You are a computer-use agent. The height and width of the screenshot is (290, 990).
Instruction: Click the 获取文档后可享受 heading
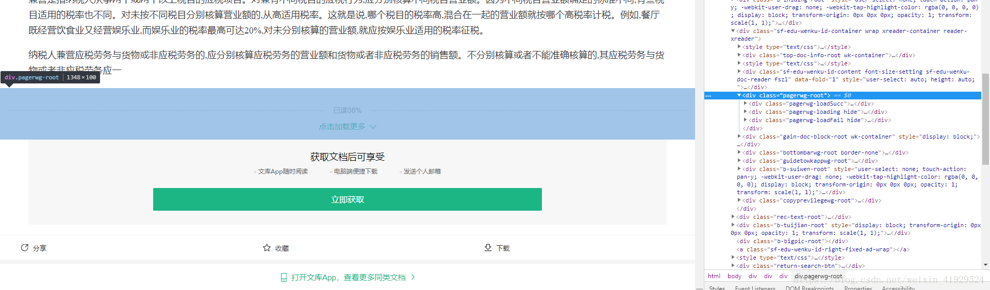pos(347,157)
